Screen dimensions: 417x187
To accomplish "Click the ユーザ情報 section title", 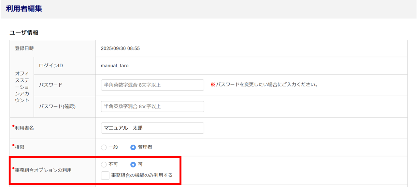I will tap(24, 33).
